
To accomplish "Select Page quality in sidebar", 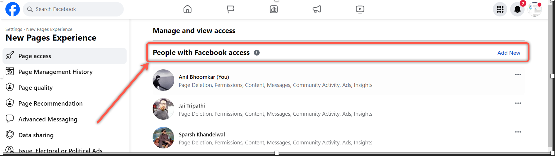I will coord(36,87).
